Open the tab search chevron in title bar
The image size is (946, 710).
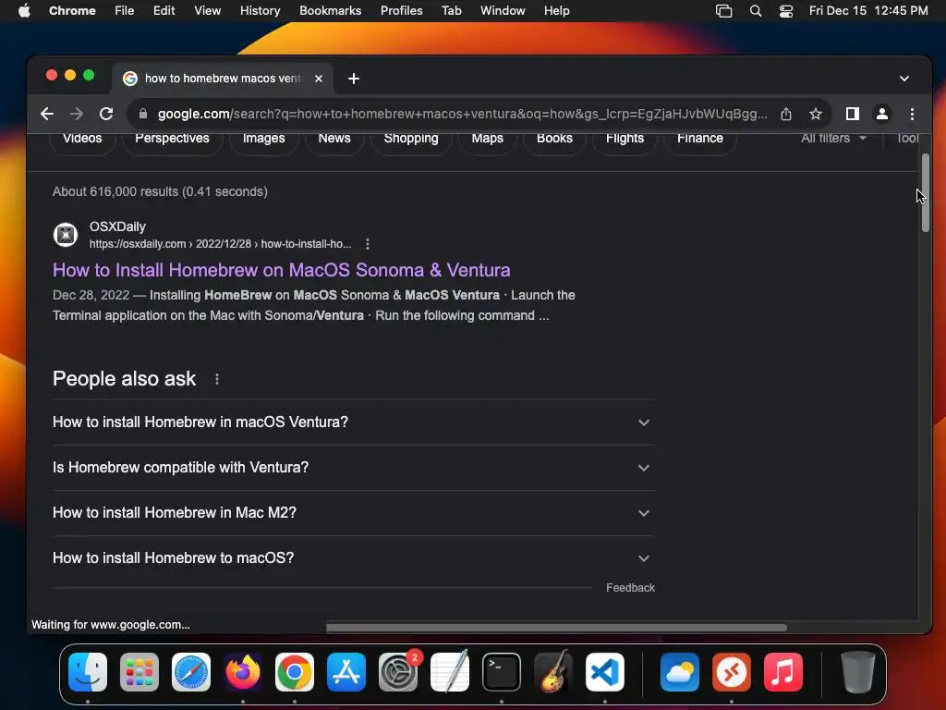(904, 79)
